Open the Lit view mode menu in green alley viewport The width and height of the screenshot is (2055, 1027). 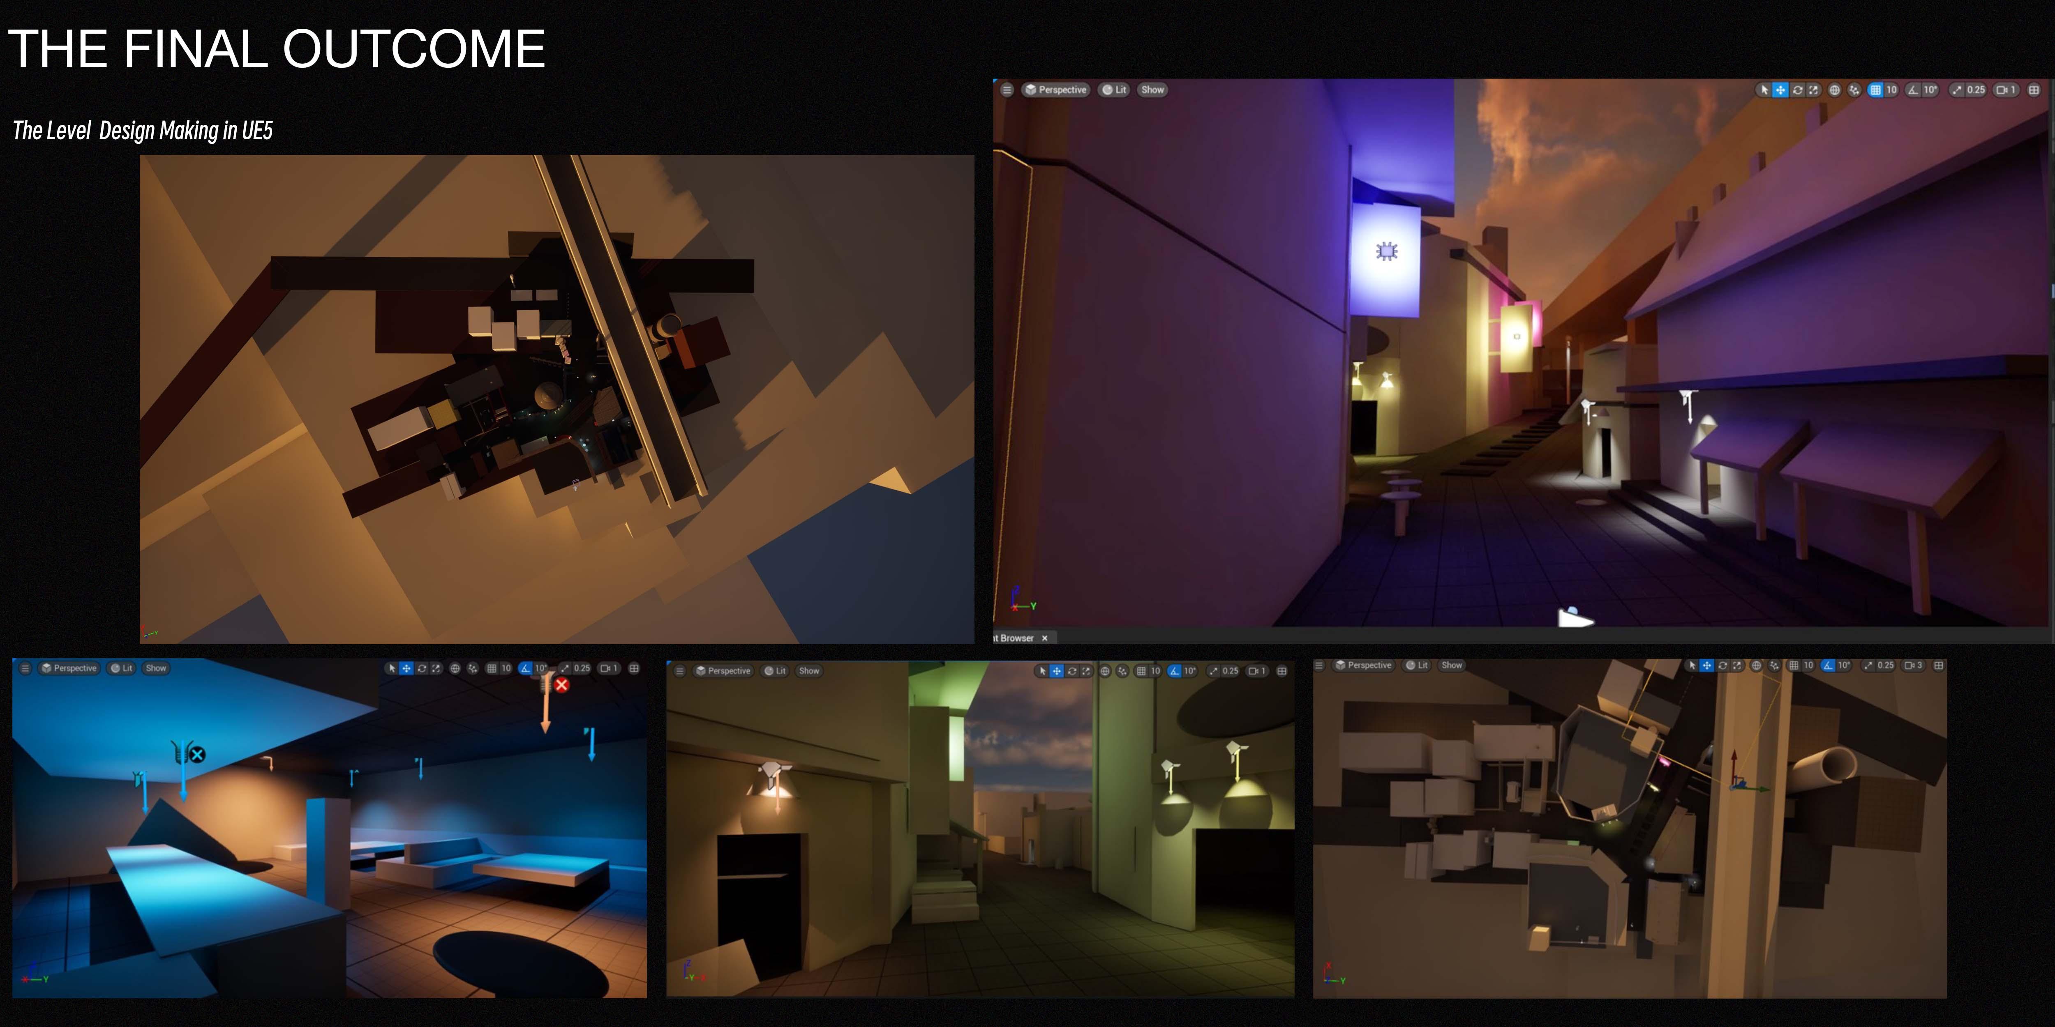click(x=775, y=670)
